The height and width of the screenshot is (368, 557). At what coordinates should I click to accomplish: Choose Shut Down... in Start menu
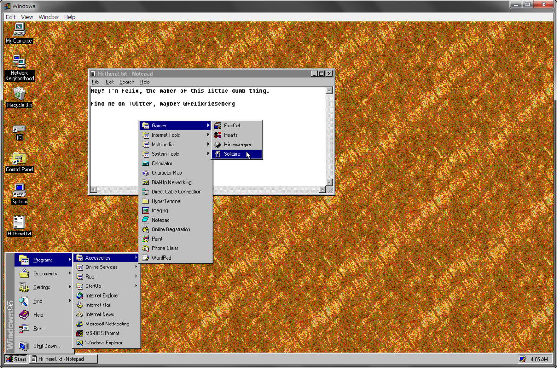[x=44, y=346]
